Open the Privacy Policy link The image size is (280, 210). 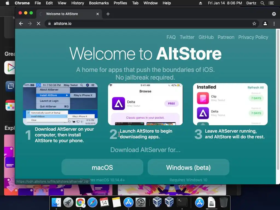pos(253,37)
